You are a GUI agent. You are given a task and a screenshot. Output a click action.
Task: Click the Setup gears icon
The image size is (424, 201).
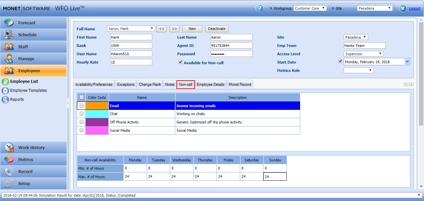9,183
